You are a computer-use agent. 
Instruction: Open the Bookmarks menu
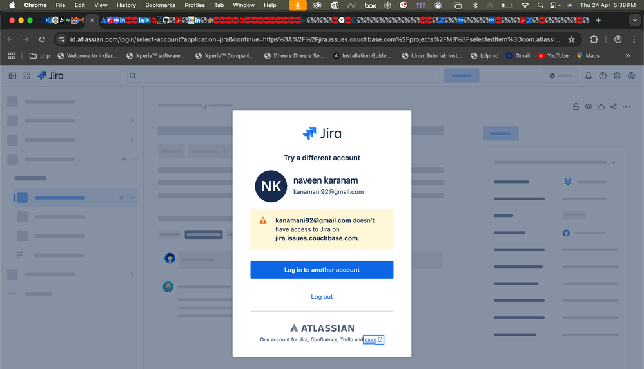tap(160, 5)
